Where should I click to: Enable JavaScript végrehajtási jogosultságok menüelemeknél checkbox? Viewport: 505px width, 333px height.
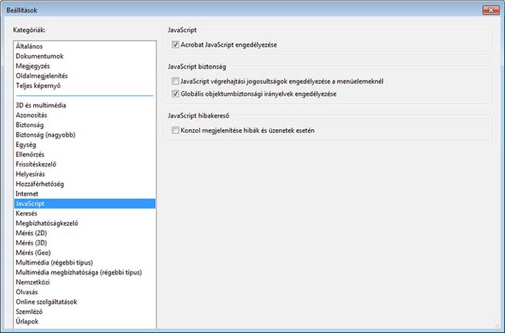point(175,82)
